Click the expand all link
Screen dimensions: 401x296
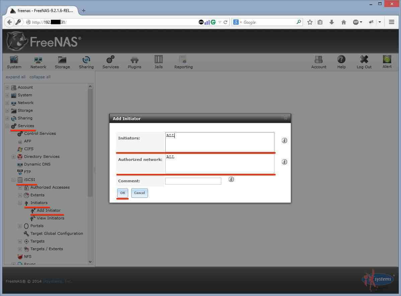tap(15, 77)
